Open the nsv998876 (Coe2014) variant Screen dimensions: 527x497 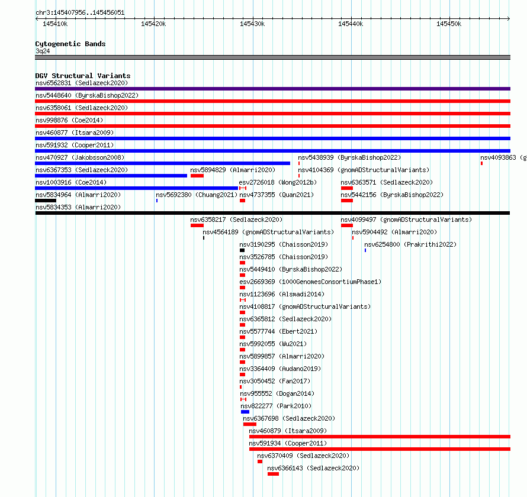tap(69, 120)
